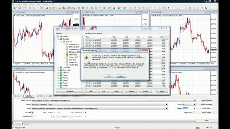
Task: Open the Templates toolbar icon
Action: tap(125, 8)
